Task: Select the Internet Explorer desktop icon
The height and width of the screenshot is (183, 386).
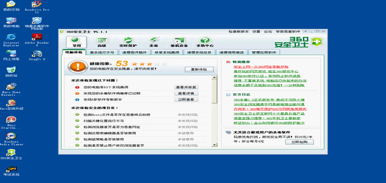Action: click(11, 40)
